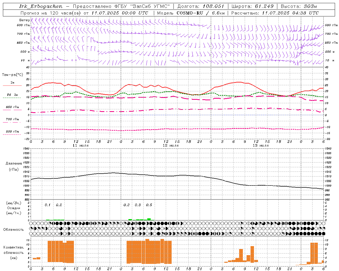Click the latitude value "Широта: 61.249"

tap(252, 6)
